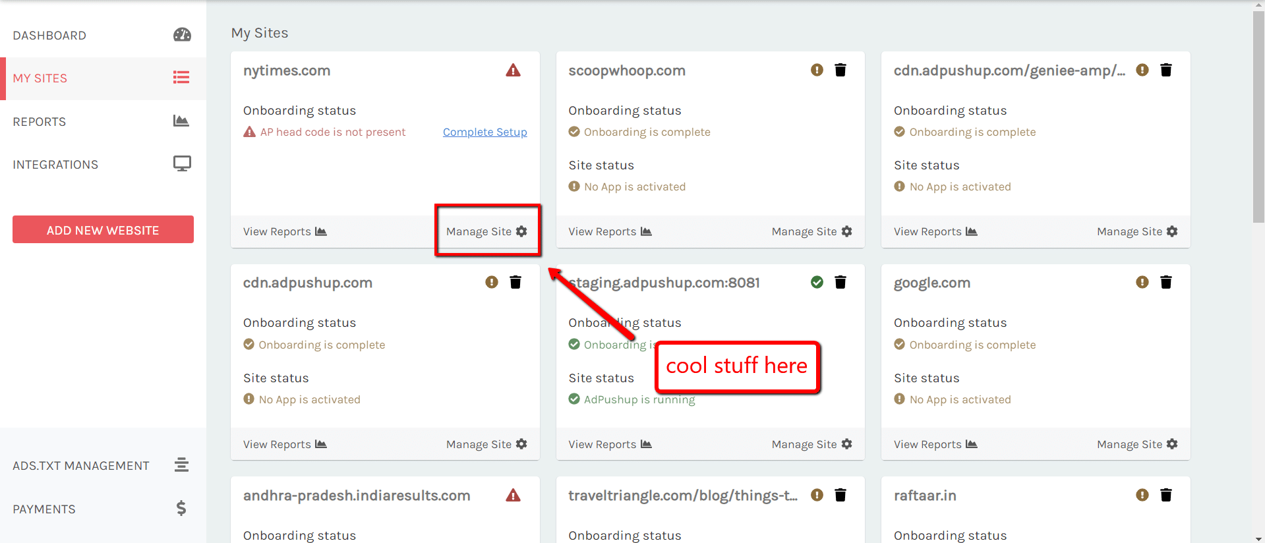The image size is (1265, 543).
Task: Click the alert icon on google.com card
Action: pos(1142,282)
